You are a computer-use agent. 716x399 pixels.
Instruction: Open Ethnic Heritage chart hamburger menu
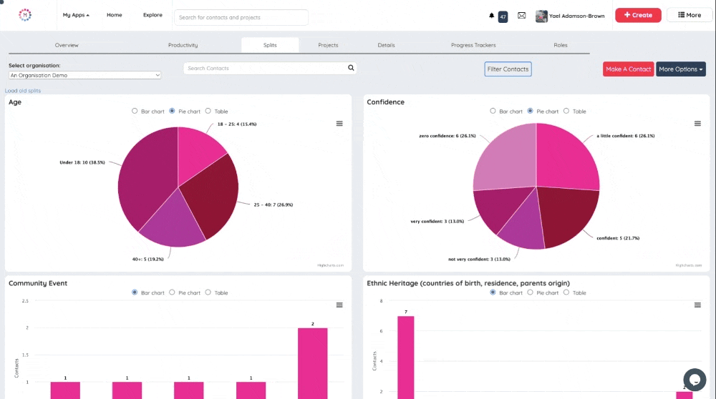pos(697,305)
